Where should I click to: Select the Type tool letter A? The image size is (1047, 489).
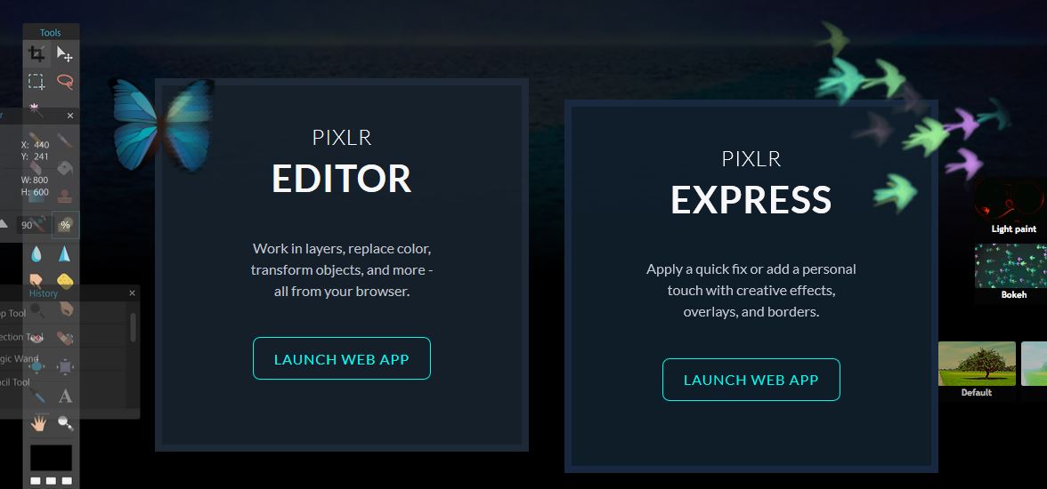66,397
